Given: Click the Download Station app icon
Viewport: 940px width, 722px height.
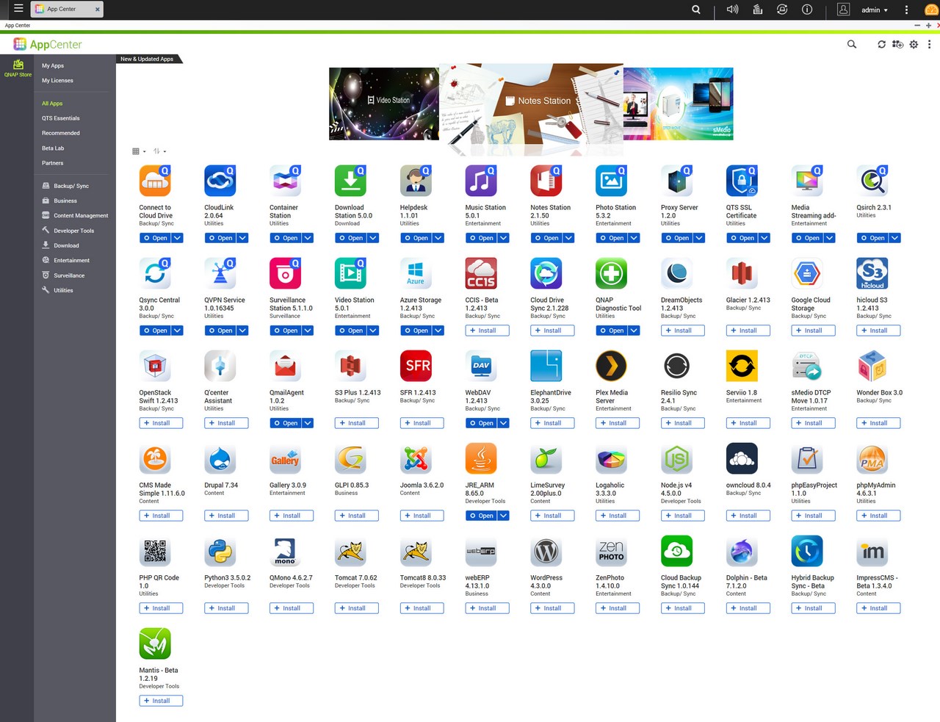Looking at the screenshot, I should coord(351,181).
